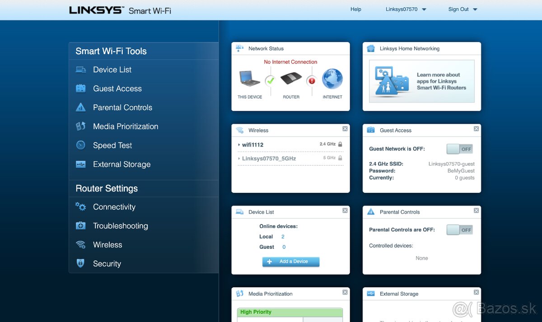Toggle the Guest Network switch on
Image resolution: width=542 pixels, height=322 pixels.
pos(459,149)
